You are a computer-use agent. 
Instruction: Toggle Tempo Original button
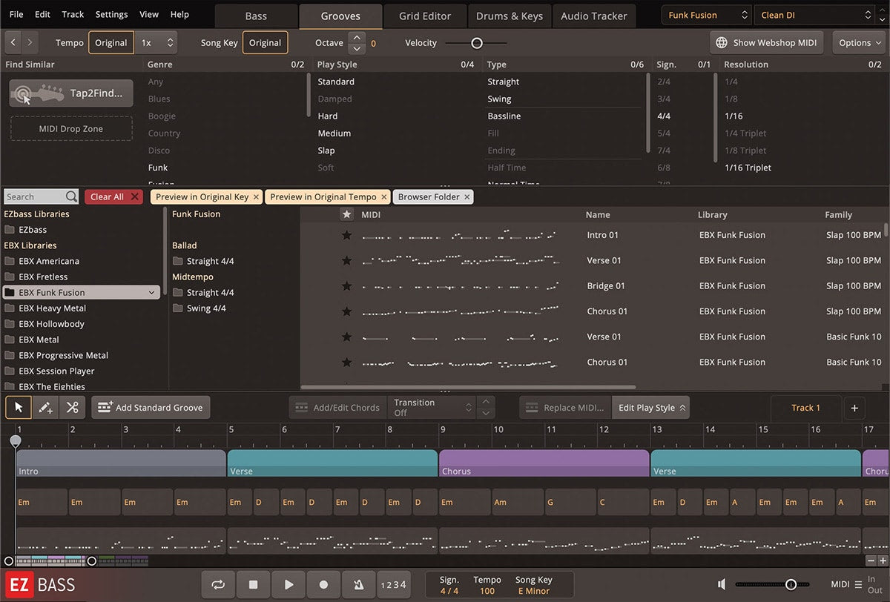(x=111, y=42)
